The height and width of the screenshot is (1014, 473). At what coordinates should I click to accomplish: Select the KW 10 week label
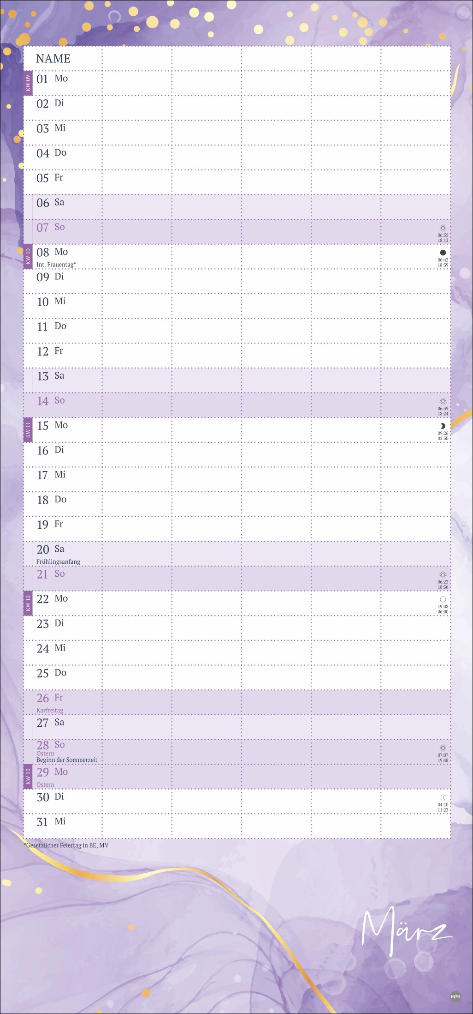(x=28, y=257)
